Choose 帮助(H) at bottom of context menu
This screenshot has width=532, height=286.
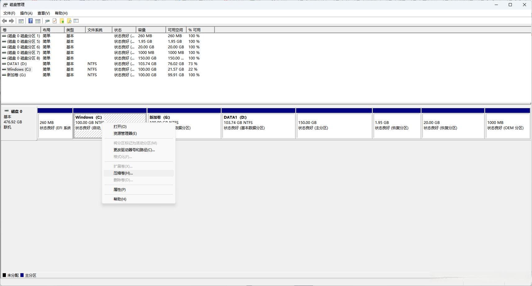(139, 199)
